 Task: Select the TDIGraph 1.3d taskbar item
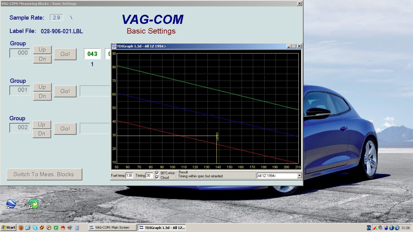tap(162, 227)
